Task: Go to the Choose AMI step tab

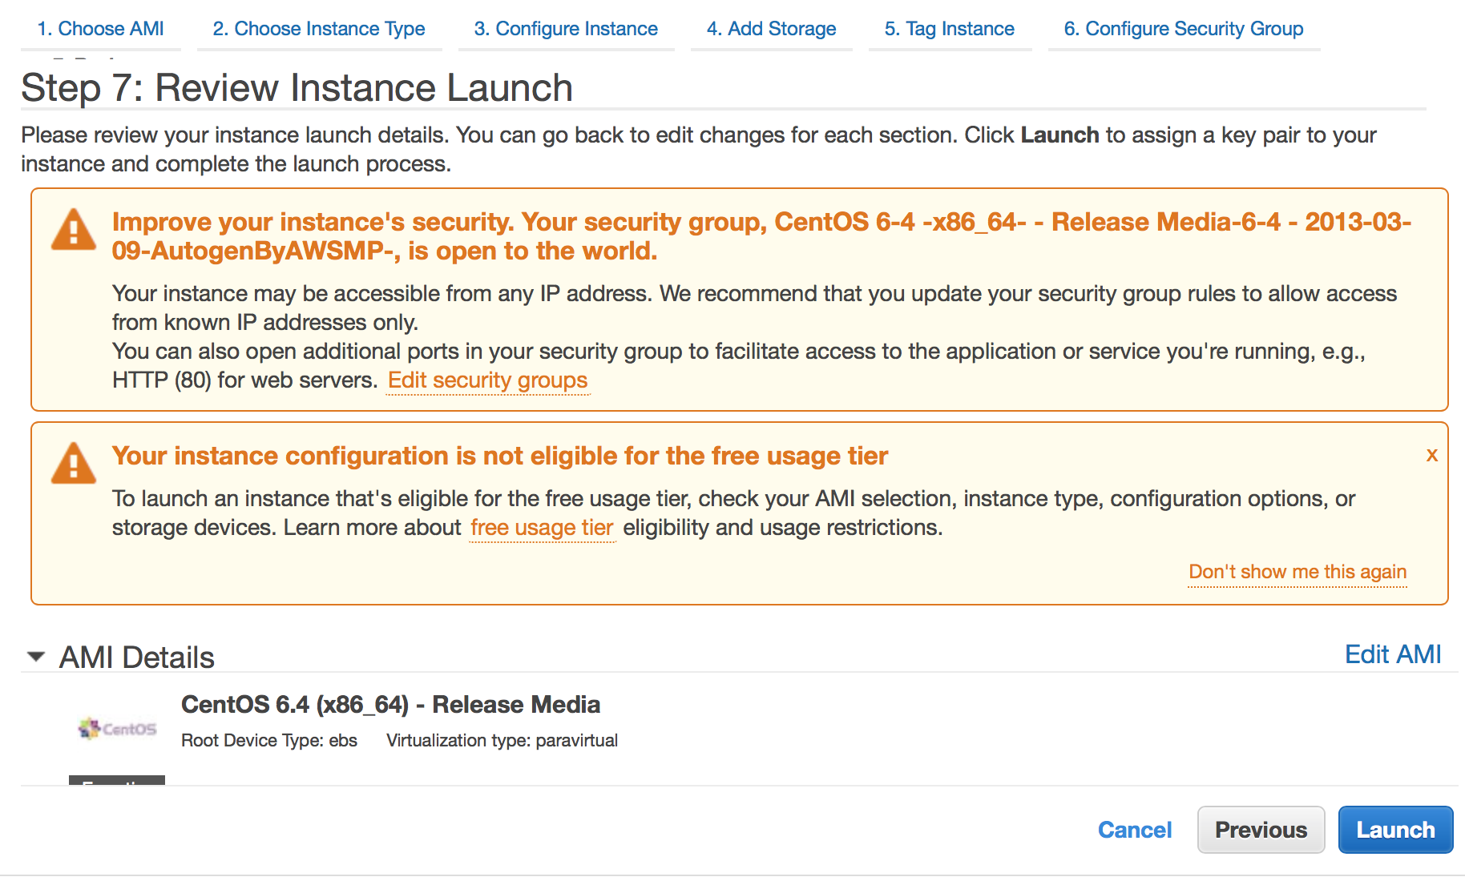Action: tap(100, 29)
